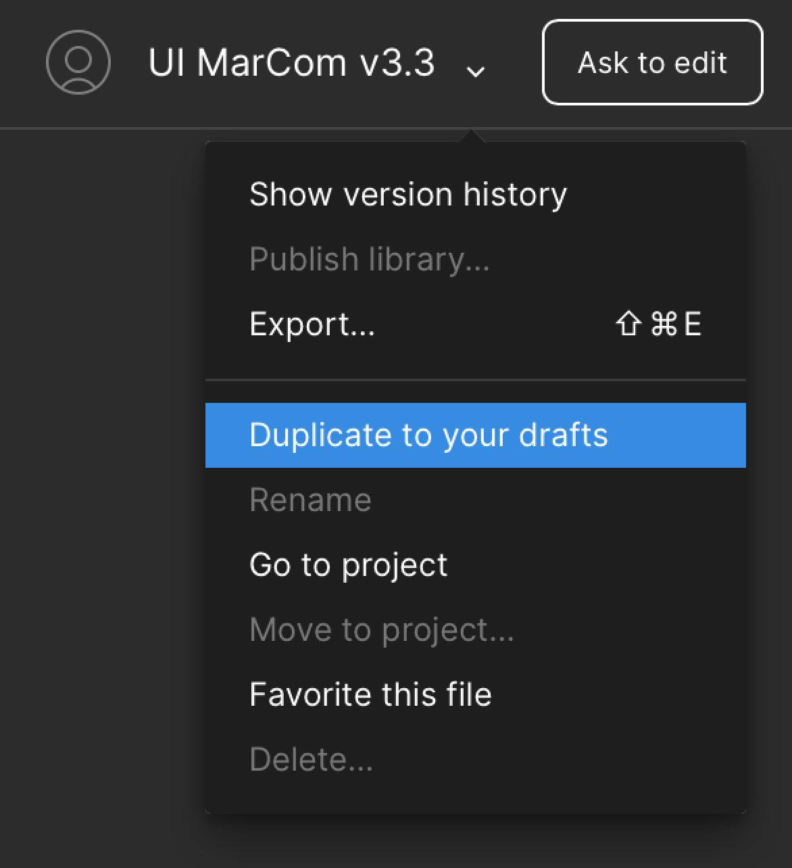Click the "E" key hint beside Export
The image size is (792, 868).
point(693,324)
